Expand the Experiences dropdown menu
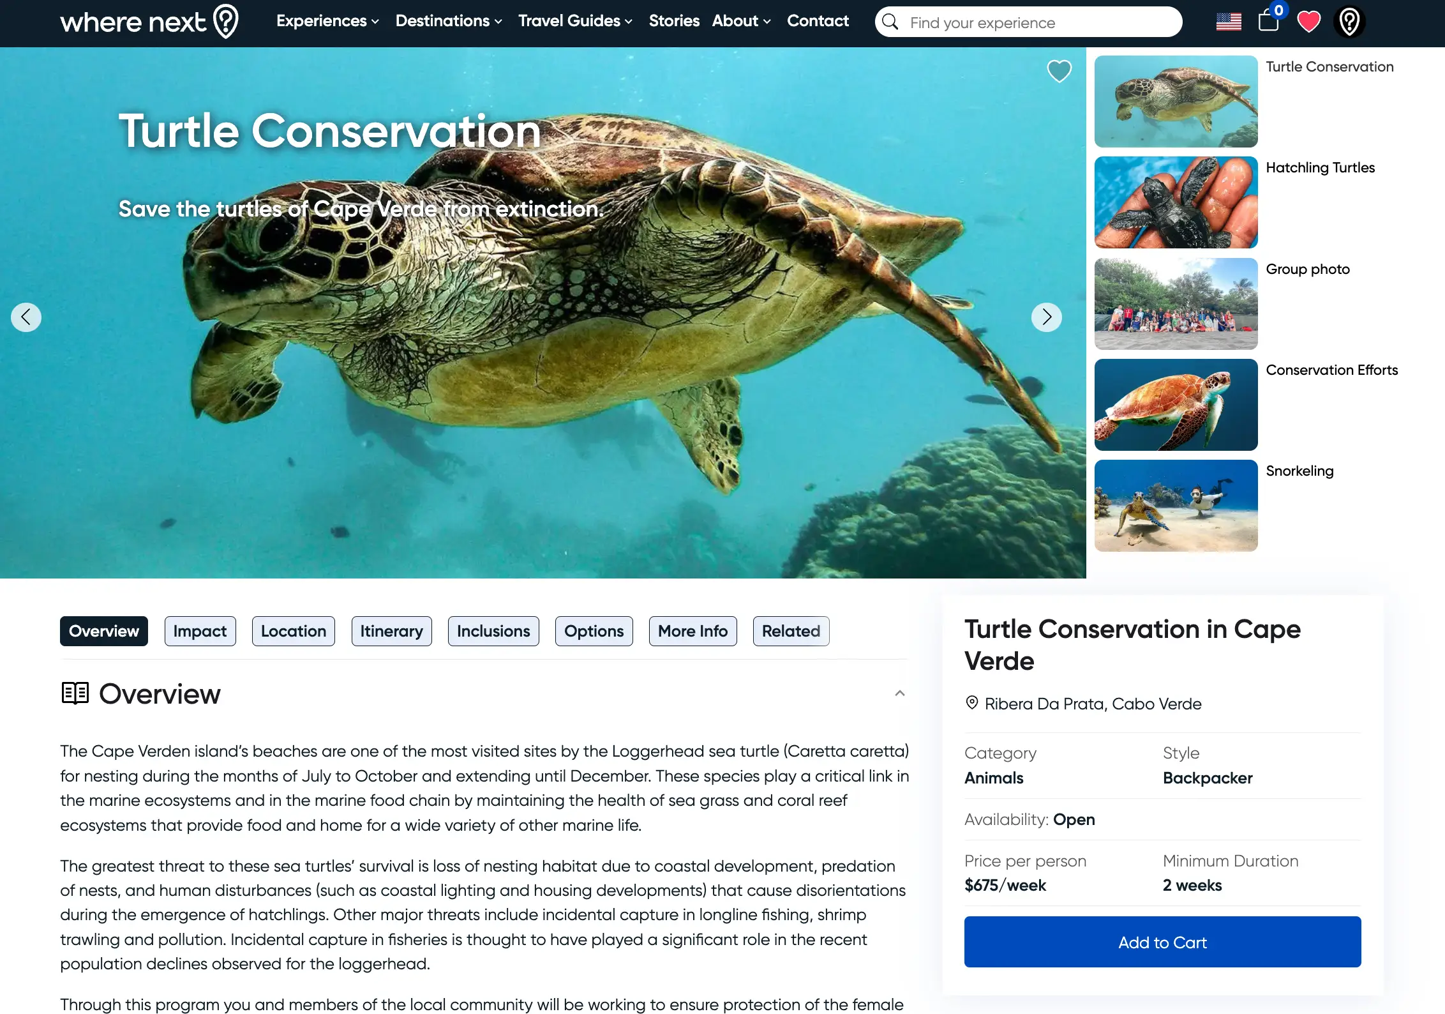The width and height of the screenshot is (1445, 1014). point(327,21)
